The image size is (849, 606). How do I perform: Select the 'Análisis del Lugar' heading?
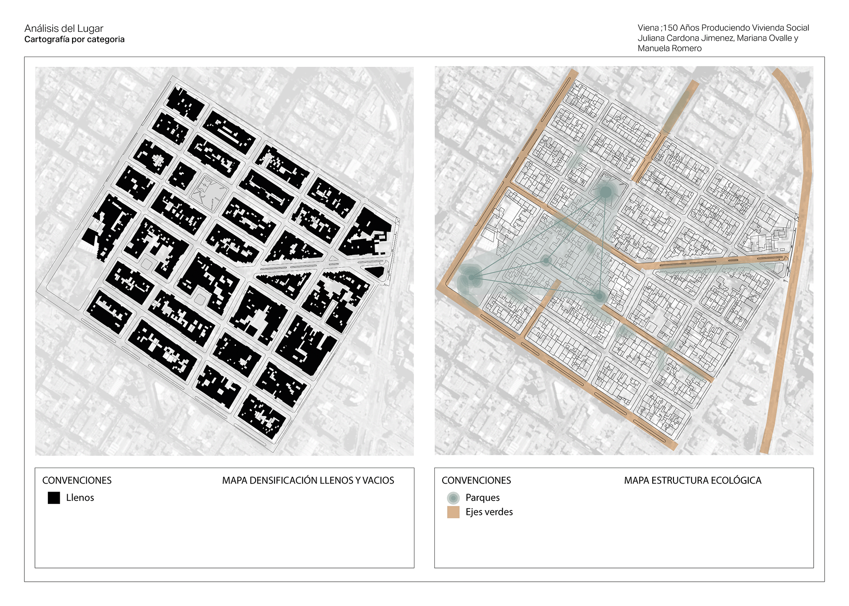pyautogui.click(x=64, y=28)
